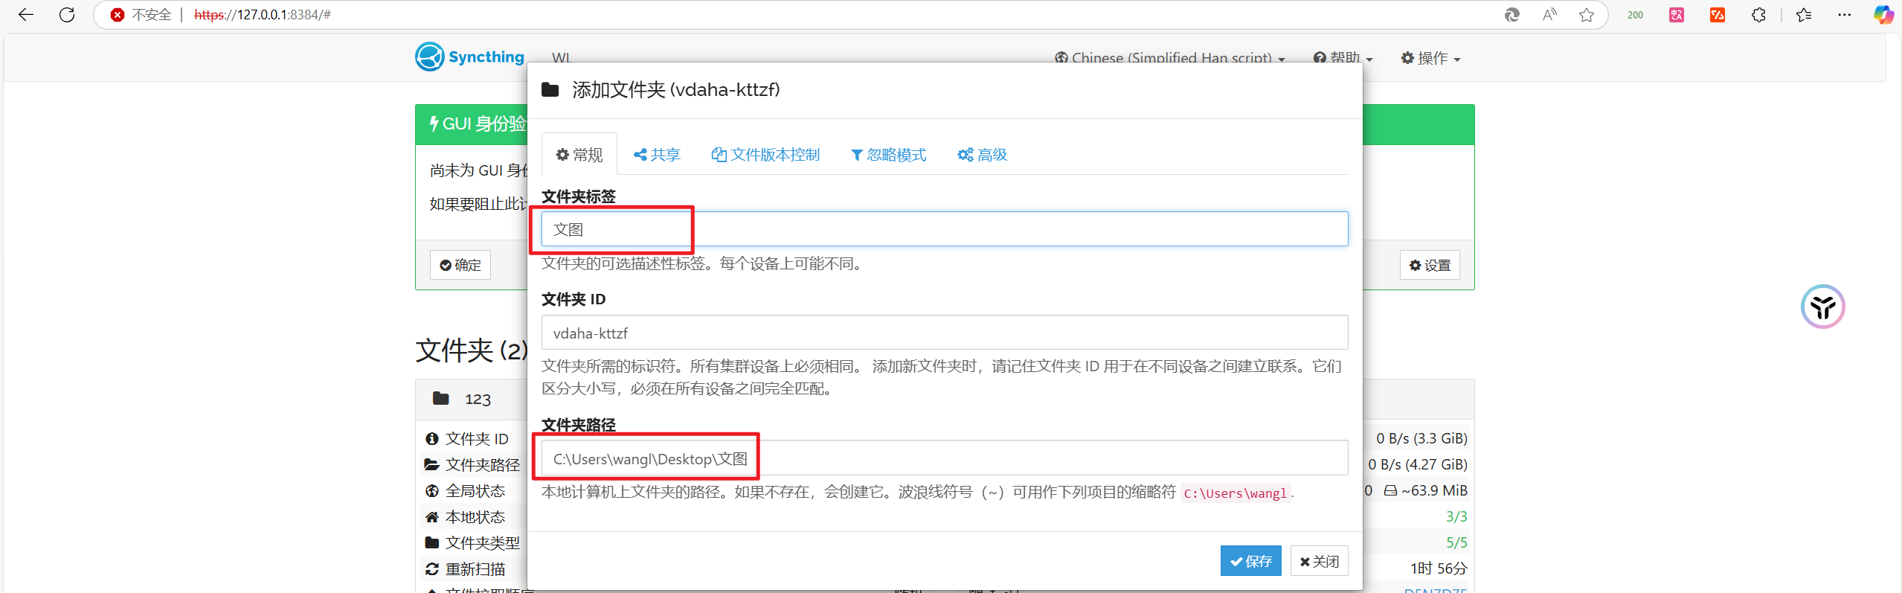The width and height of the screenshot is (1902, 593).
Task: Click the favorites star icon in address bar
Action: [1587, 15]
